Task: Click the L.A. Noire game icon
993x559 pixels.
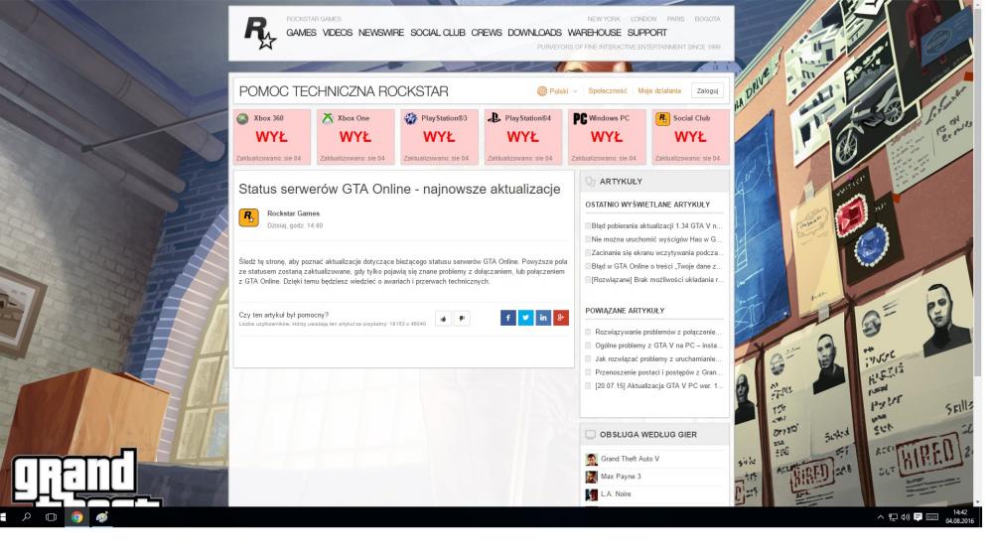Action: [x=592, y=495]
